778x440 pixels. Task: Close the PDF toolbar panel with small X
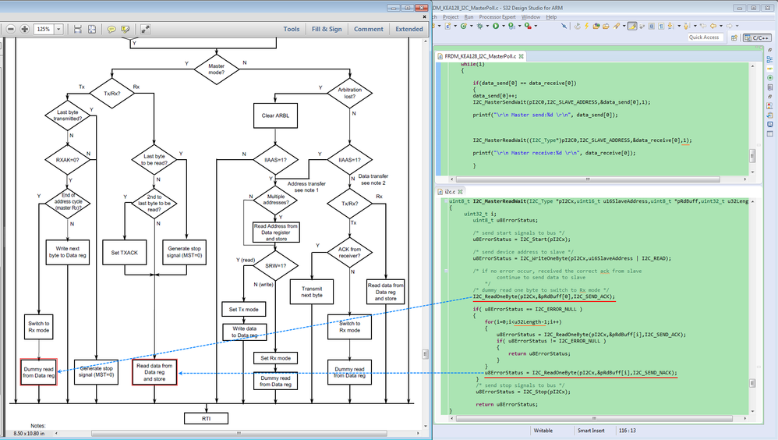[424, 16]
